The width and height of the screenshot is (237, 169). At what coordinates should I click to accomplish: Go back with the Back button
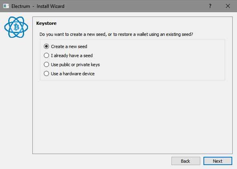coord(186,161)
